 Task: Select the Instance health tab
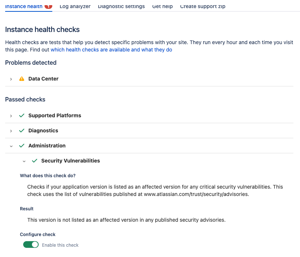coord(24,6)
